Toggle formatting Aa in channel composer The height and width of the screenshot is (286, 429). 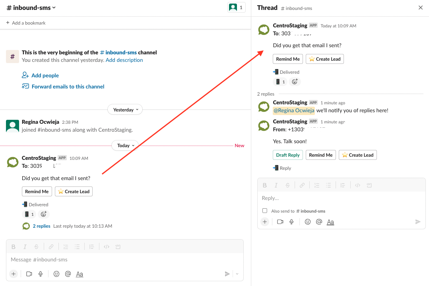(80, 274)
